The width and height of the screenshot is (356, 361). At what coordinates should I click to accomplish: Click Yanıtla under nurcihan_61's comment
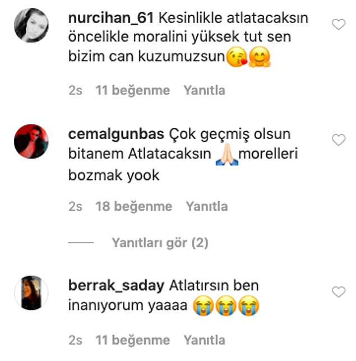point(204,90)
